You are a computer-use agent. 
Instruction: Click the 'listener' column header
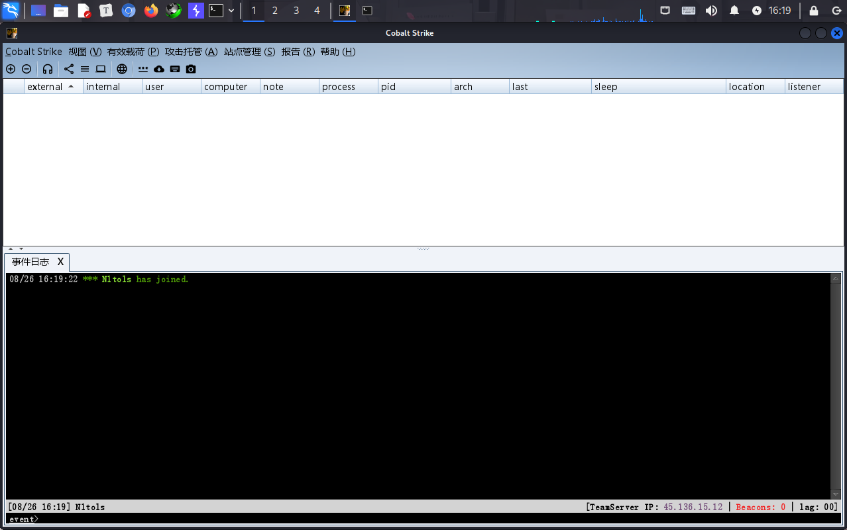pos(804,87)
